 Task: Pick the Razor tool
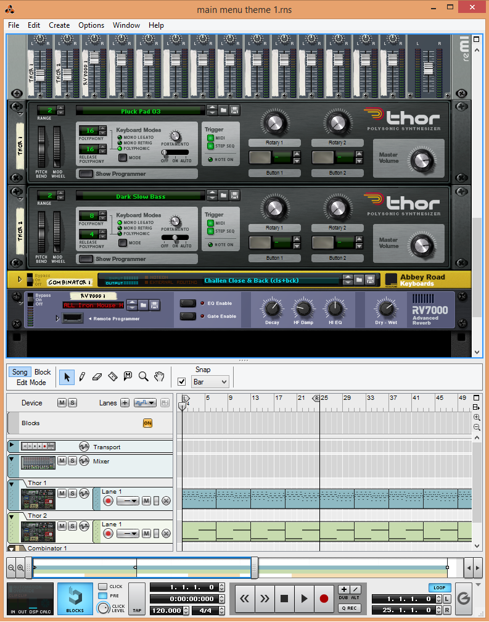click(x=113, y=376)
